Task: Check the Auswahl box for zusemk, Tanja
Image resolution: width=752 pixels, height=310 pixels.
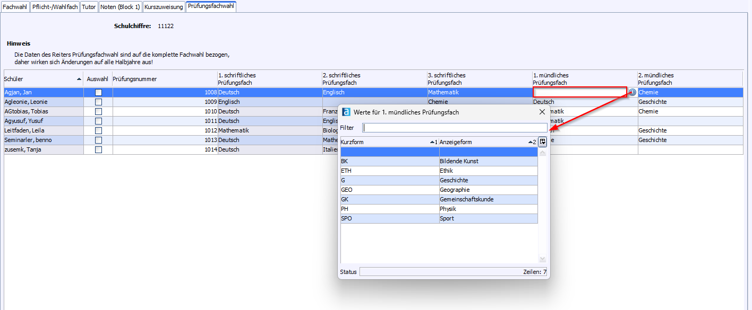Action: 98,149
